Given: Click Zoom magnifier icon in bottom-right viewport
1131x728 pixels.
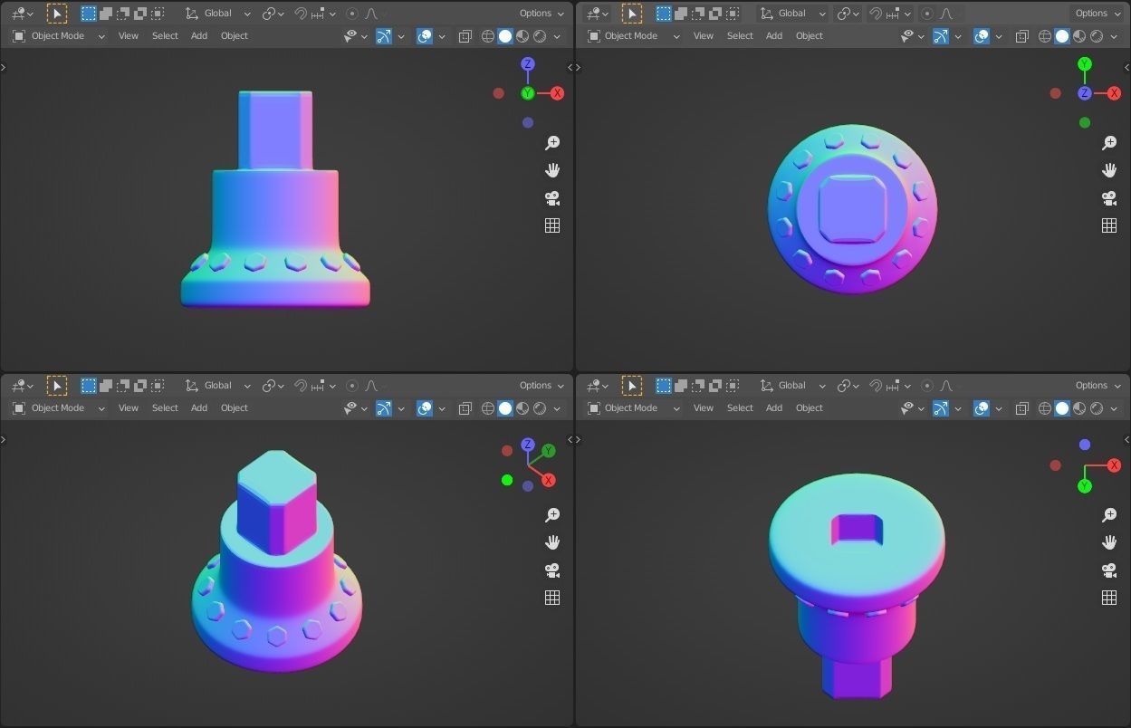Looking at the screenshot, I should click(1109, 515).
